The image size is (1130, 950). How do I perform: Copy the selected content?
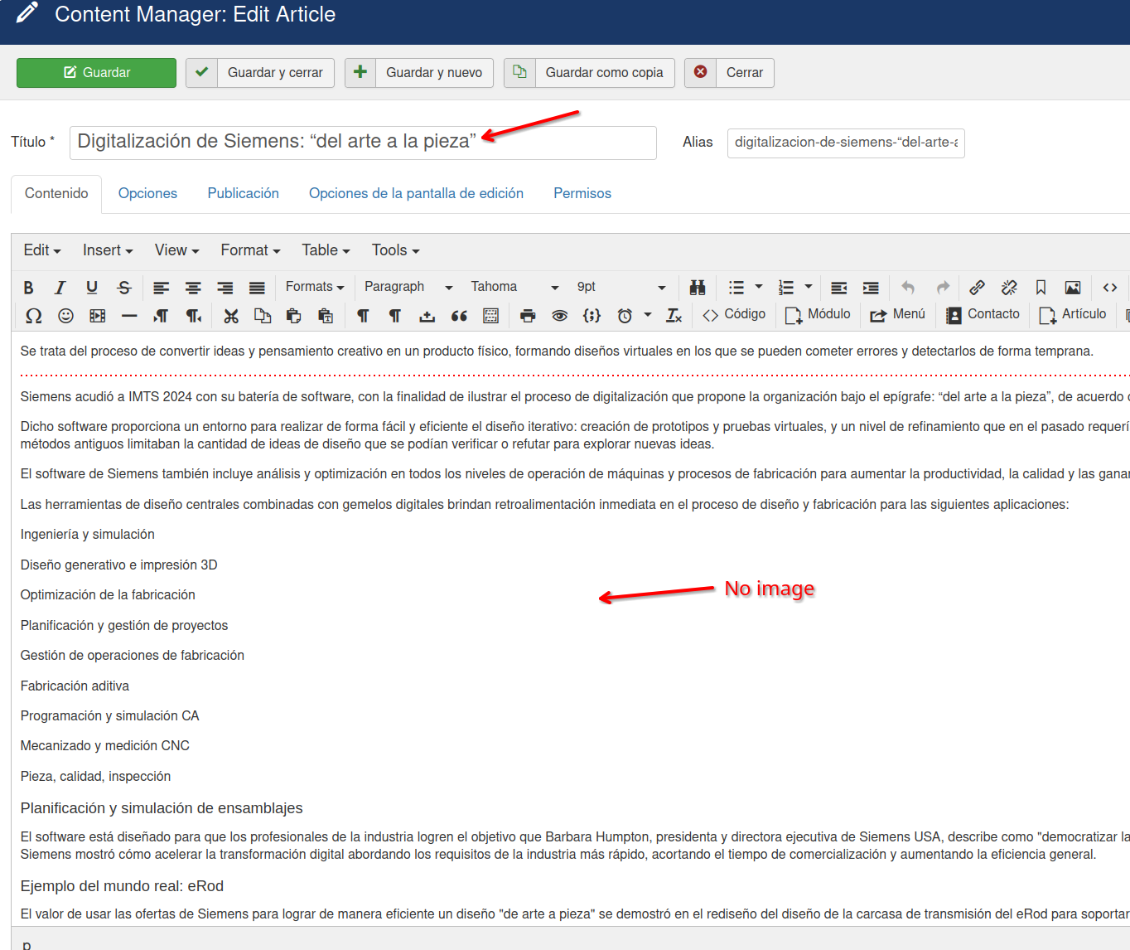coord(263,315)
